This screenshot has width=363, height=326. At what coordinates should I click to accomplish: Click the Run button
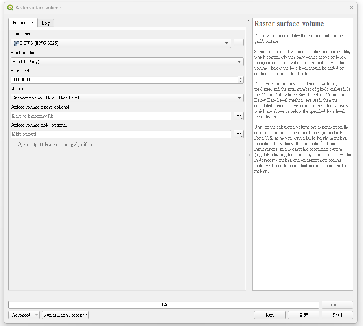[x=269, y=315]
